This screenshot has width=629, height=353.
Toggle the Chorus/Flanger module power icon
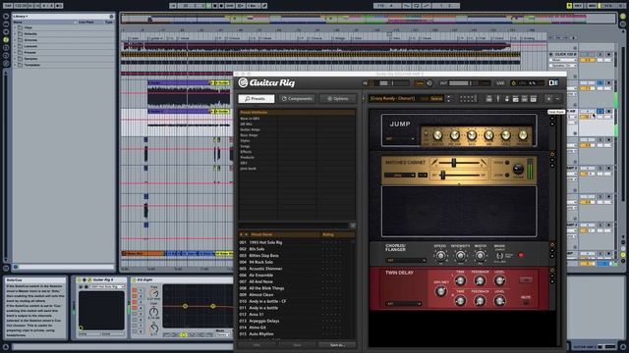[x=552, y=245]
